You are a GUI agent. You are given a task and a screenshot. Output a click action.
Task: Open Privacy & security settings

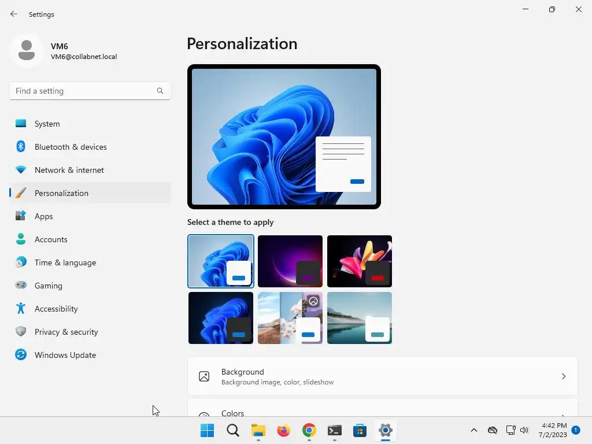coord(90,331)
